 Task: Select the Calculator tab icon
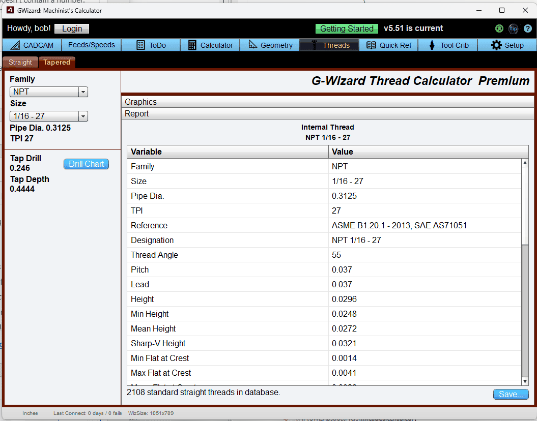(x=192, y=45)
